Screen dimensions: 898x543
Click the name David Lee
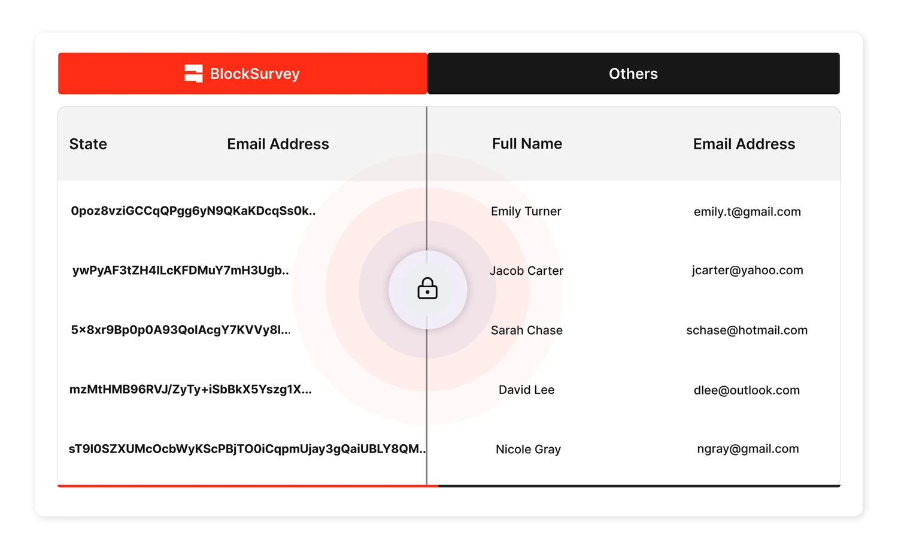pos(526,390)
